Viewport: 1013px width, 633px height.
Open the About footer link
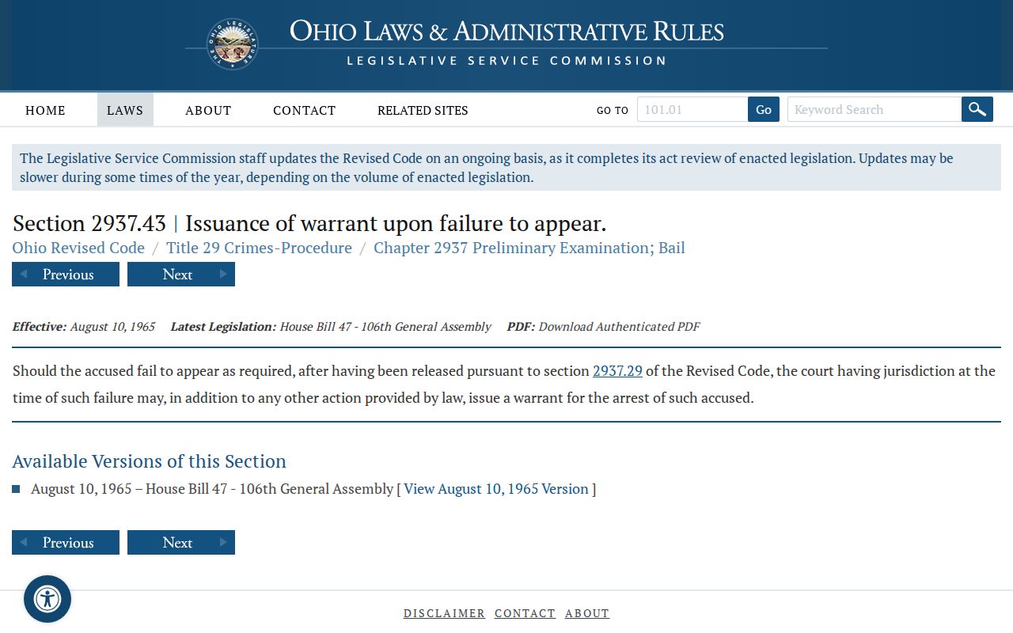(x=587, y=613)
